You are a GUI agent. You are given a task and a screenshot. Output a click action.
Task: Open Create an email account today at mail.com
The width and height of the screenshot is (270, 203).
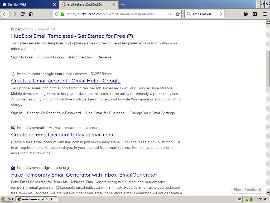point(62,135)
